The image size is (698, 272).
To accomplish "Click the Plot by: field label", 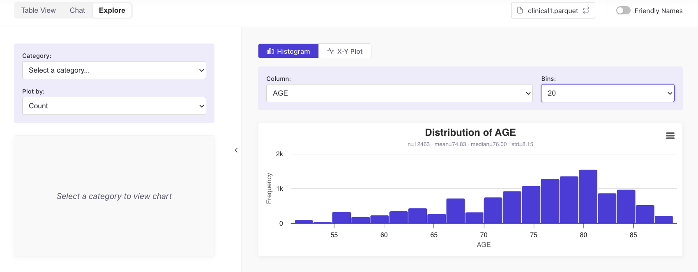I will pos(33,91).
